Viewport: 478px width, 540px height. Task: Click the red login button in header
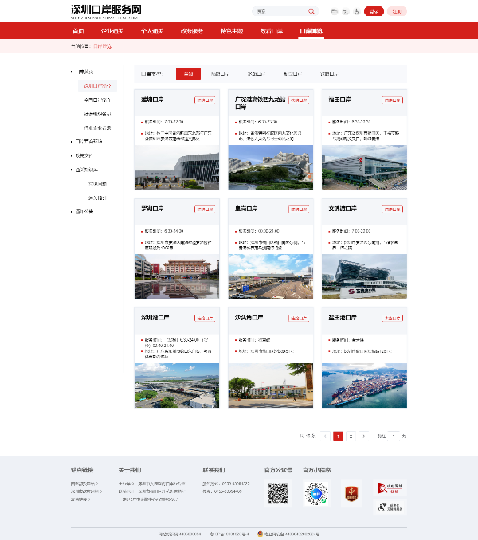click(373, 11)
